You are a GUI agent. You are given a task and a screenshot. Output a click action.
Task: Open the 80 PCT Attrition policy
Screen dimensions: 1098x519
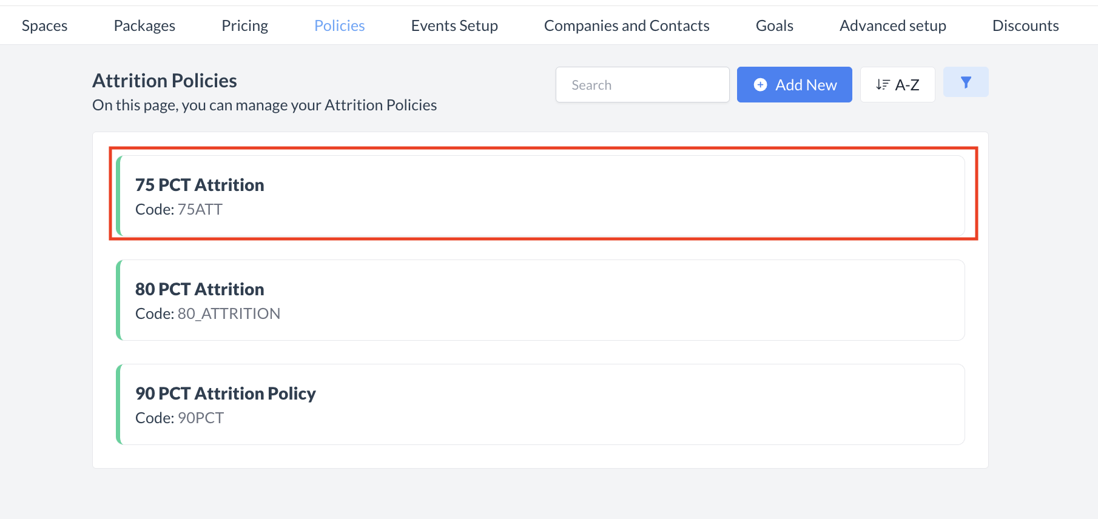540,300
